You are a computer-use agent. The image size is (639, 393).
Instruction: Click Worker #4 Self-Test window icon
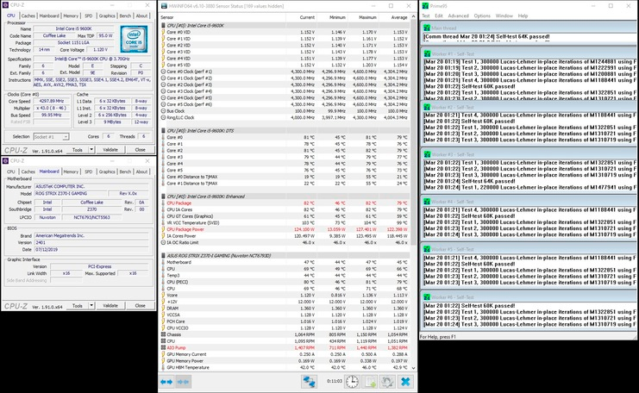coord(427,202)
